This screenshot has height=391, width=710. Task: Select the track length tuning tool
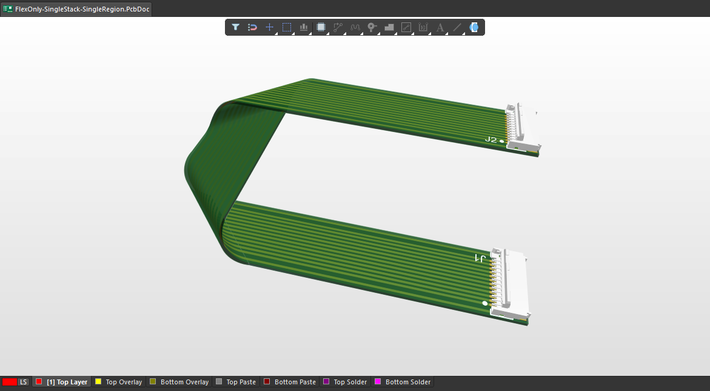pyautogui.click(x=355, y=27)
